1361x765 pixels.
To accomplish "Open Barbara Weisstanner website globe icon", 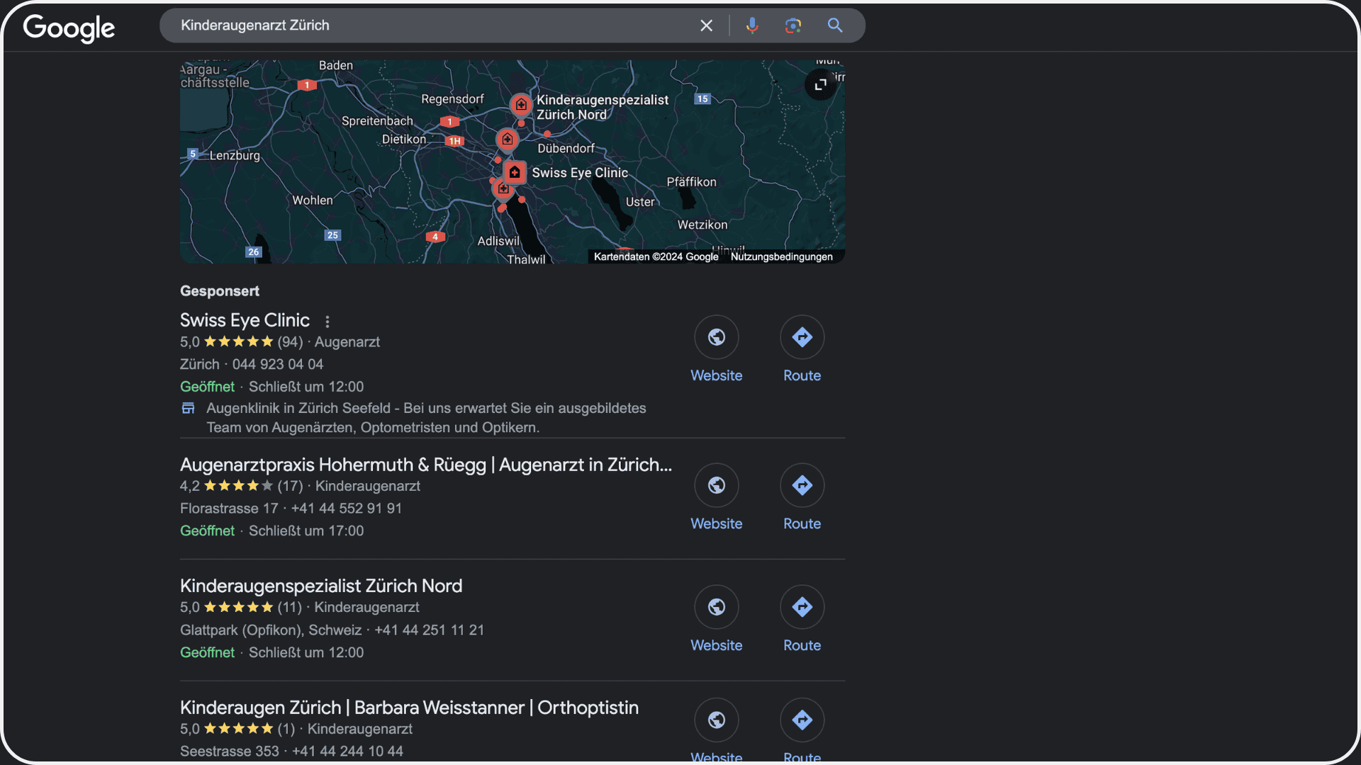I will point(717,720).
